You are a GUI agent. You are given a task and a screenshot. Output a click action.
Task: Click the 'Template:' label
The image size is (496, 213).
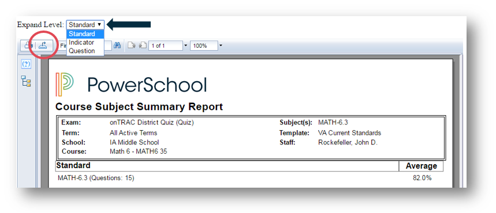point(294,133)
